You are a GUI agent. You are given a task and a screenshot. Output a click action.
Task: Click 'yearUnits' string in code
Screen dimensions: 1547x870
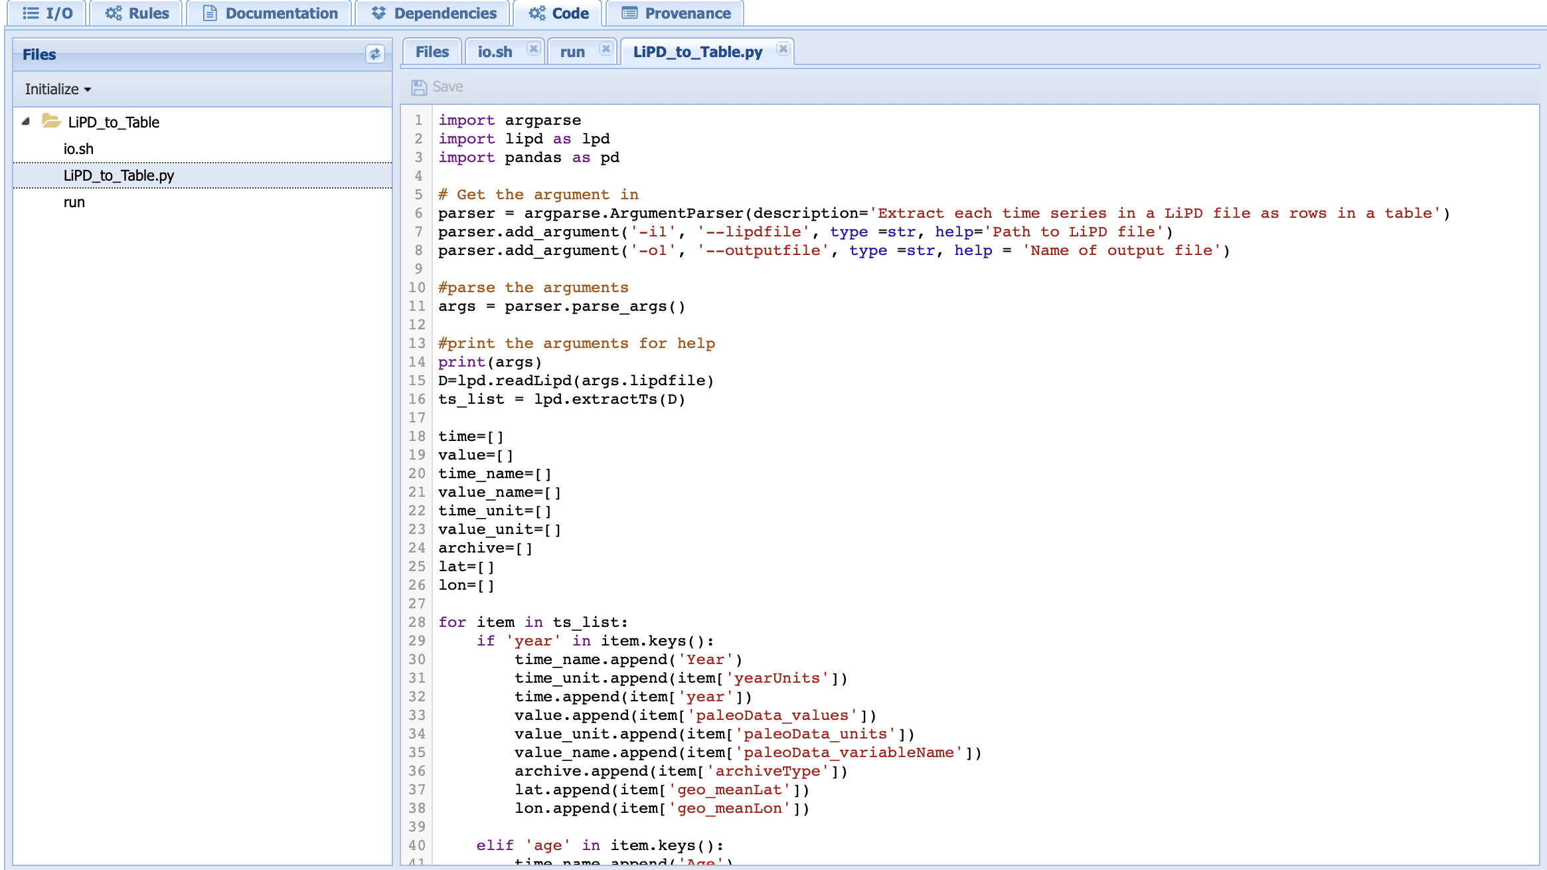click(777, 678)
